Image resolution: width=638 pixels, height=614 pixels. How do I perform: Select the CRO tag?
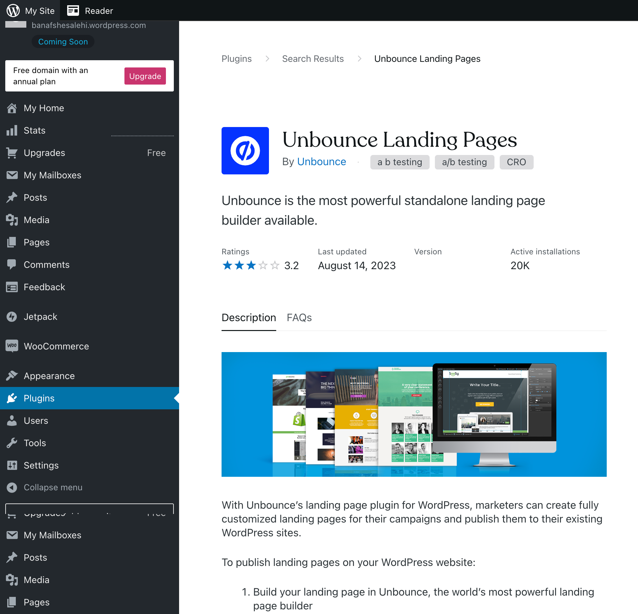(x=516, y=162)
